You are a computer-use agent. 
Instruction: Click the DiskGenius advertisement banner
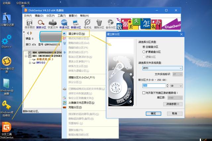pyautogui.click(x=149, y=24)
